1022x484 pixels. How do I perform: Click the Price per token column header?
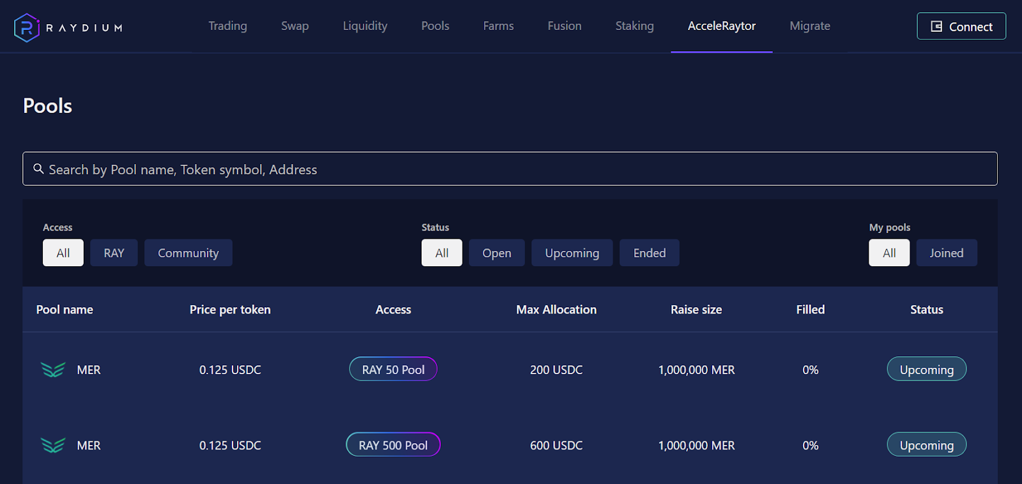[230, 310]
